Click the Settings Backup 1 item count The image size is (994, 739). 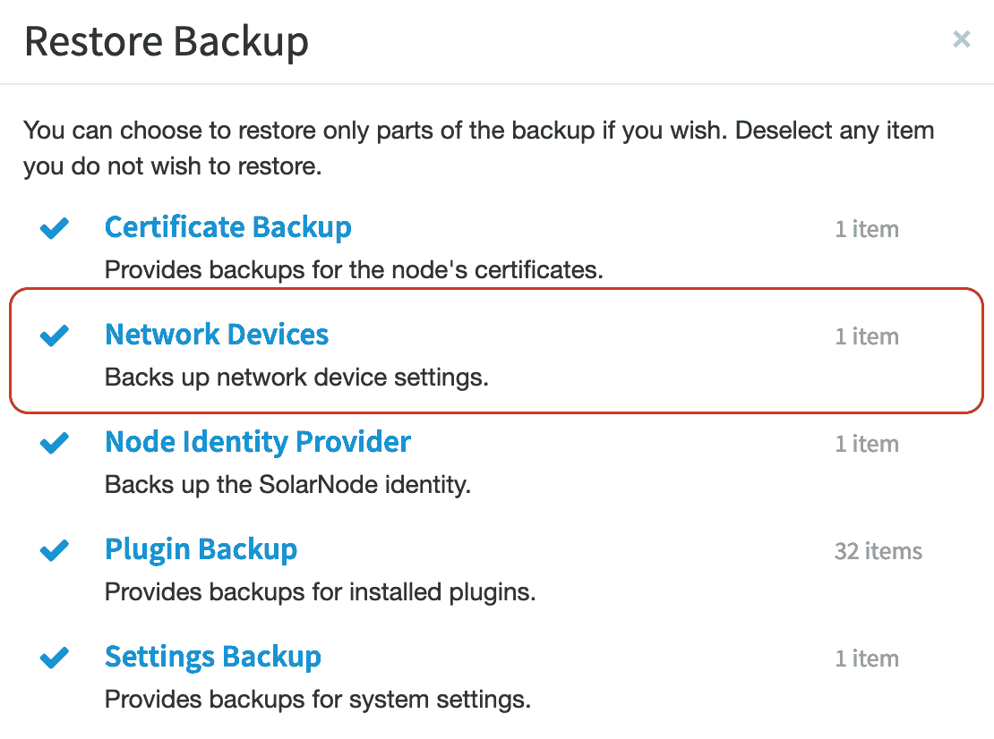(867, 658)
